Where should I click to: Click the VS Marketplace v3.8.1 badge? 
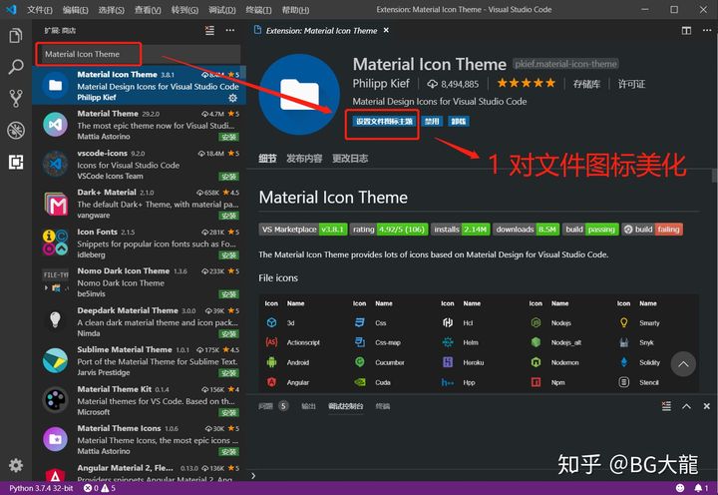pyautogui.click(x=303, y=230)
